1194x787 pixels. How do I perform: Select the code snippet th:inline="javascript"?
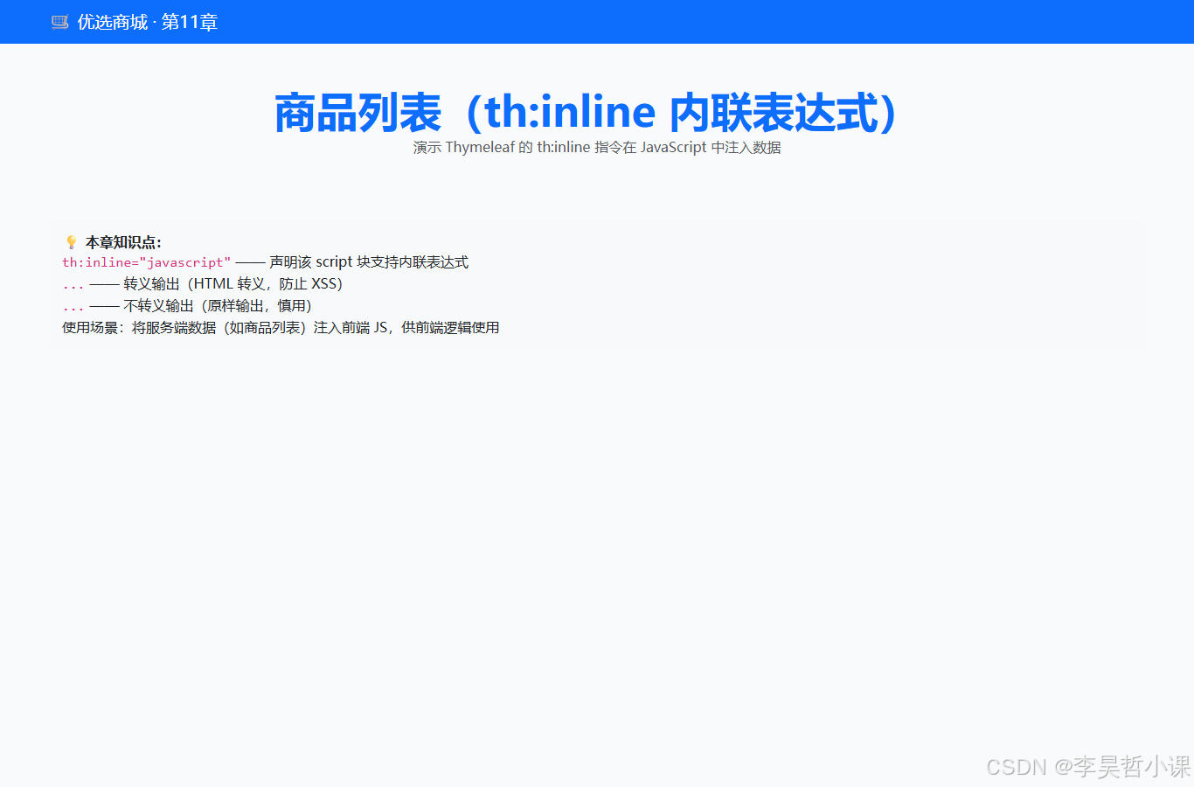tap(147, 262)
